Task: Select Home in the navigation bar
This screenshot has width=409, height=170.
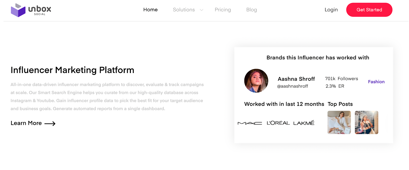Action: pyautogui.click(x=150, y=10)
